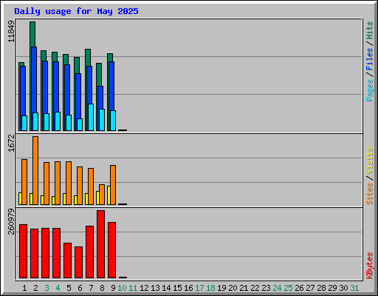Click the orange Sites bar for day 2

pyautogui.click(x=35, y=170)
